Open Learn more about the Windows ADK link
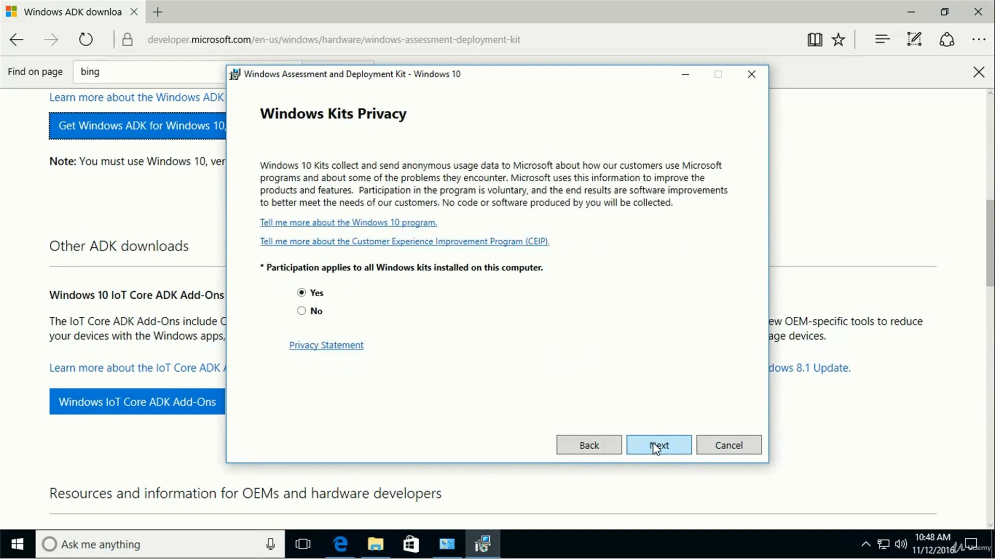This screenshot has height=559, width=995. point(137,97)
